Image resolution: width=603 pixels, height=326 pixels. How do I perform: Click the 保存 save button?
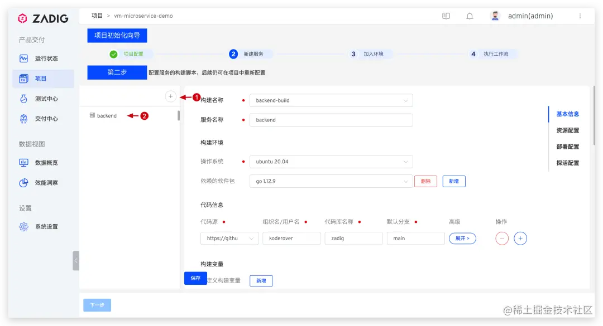[x=195, y=278]
